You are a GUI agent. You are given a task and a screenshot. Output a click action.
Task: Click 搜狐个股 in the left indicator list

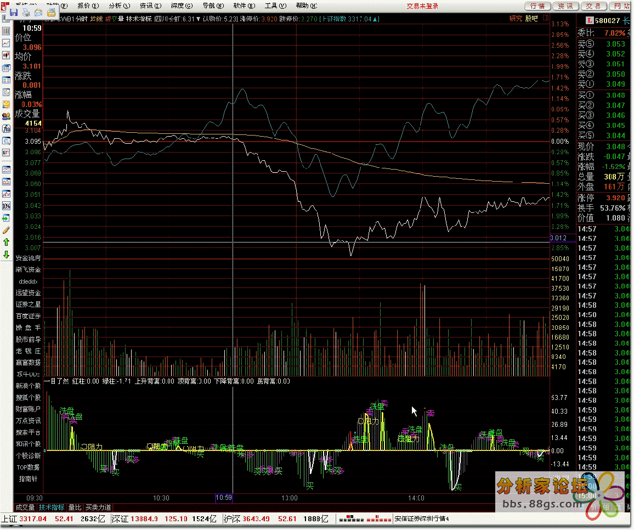[29, 398]
